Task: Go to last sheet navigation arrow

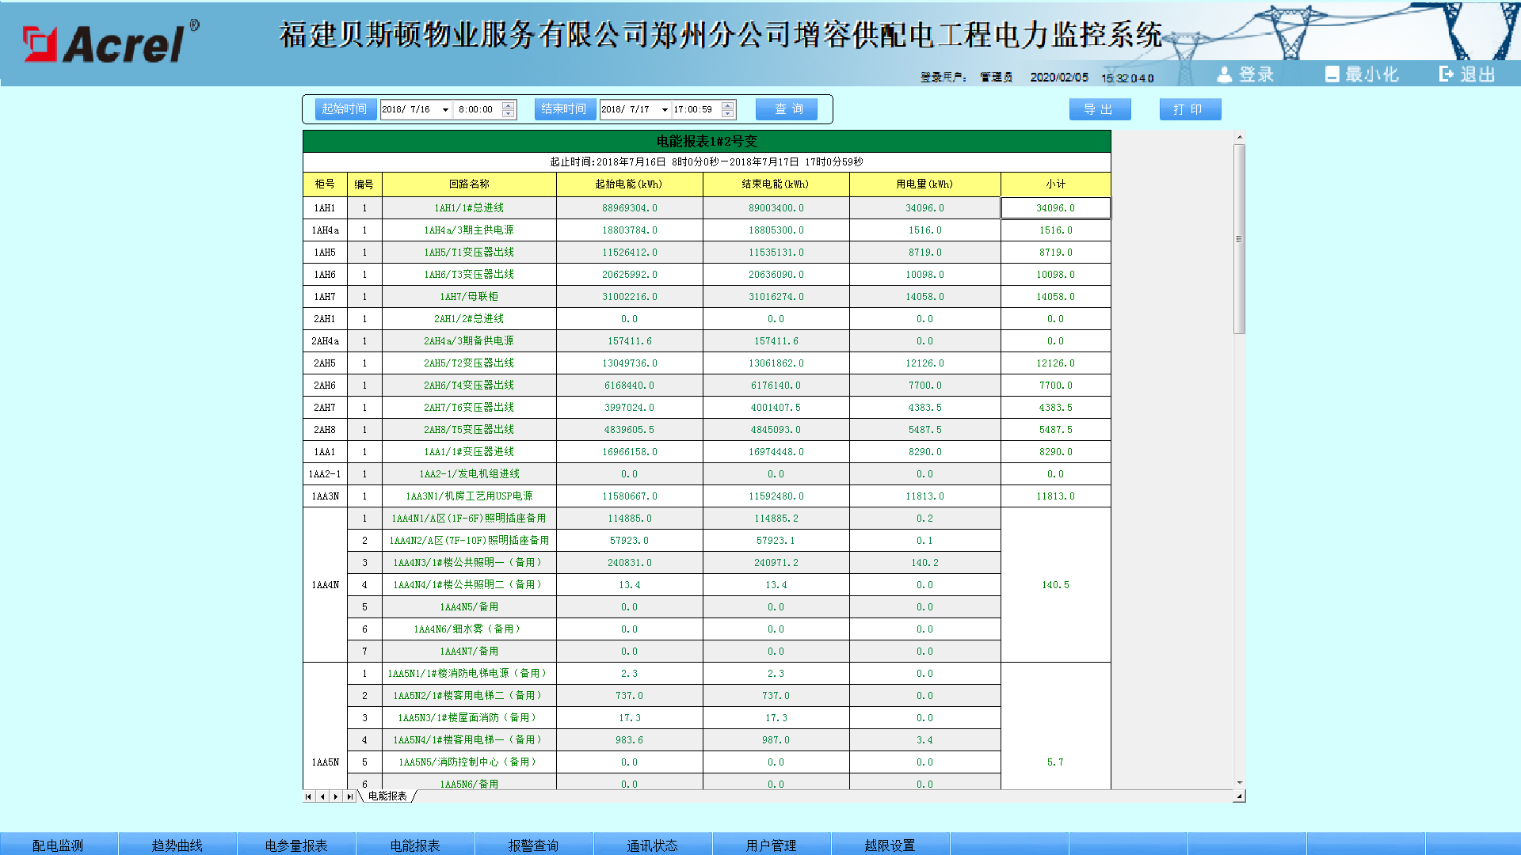Action: pos(349,796)
